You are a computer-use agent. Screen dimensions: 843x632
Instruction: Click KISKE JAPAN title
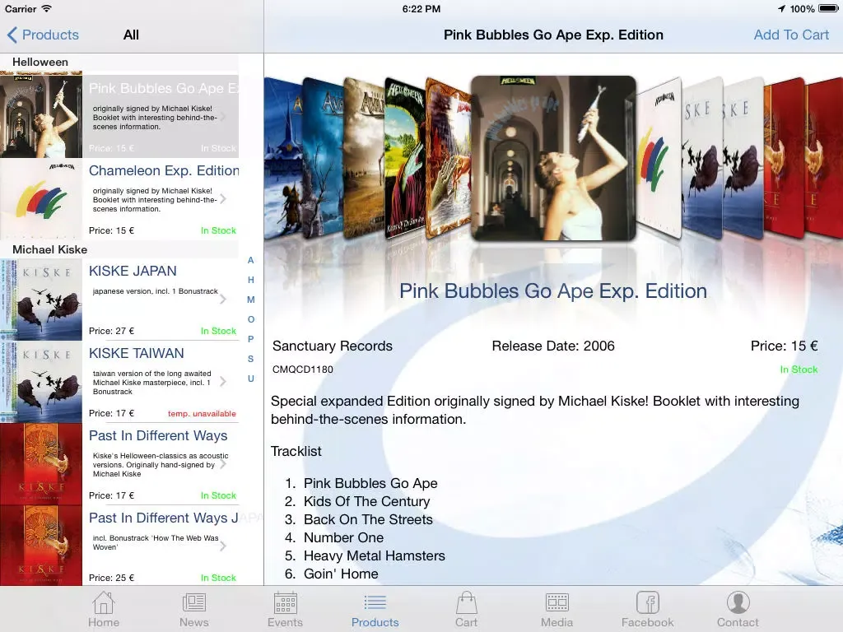coord(133,271)
